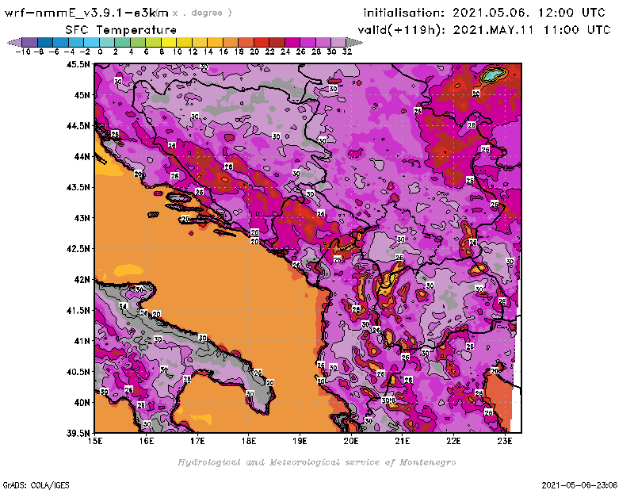Screen dimensions: 634x490
Task: Click the '17E' longitude label
Action: coord(197,441)
